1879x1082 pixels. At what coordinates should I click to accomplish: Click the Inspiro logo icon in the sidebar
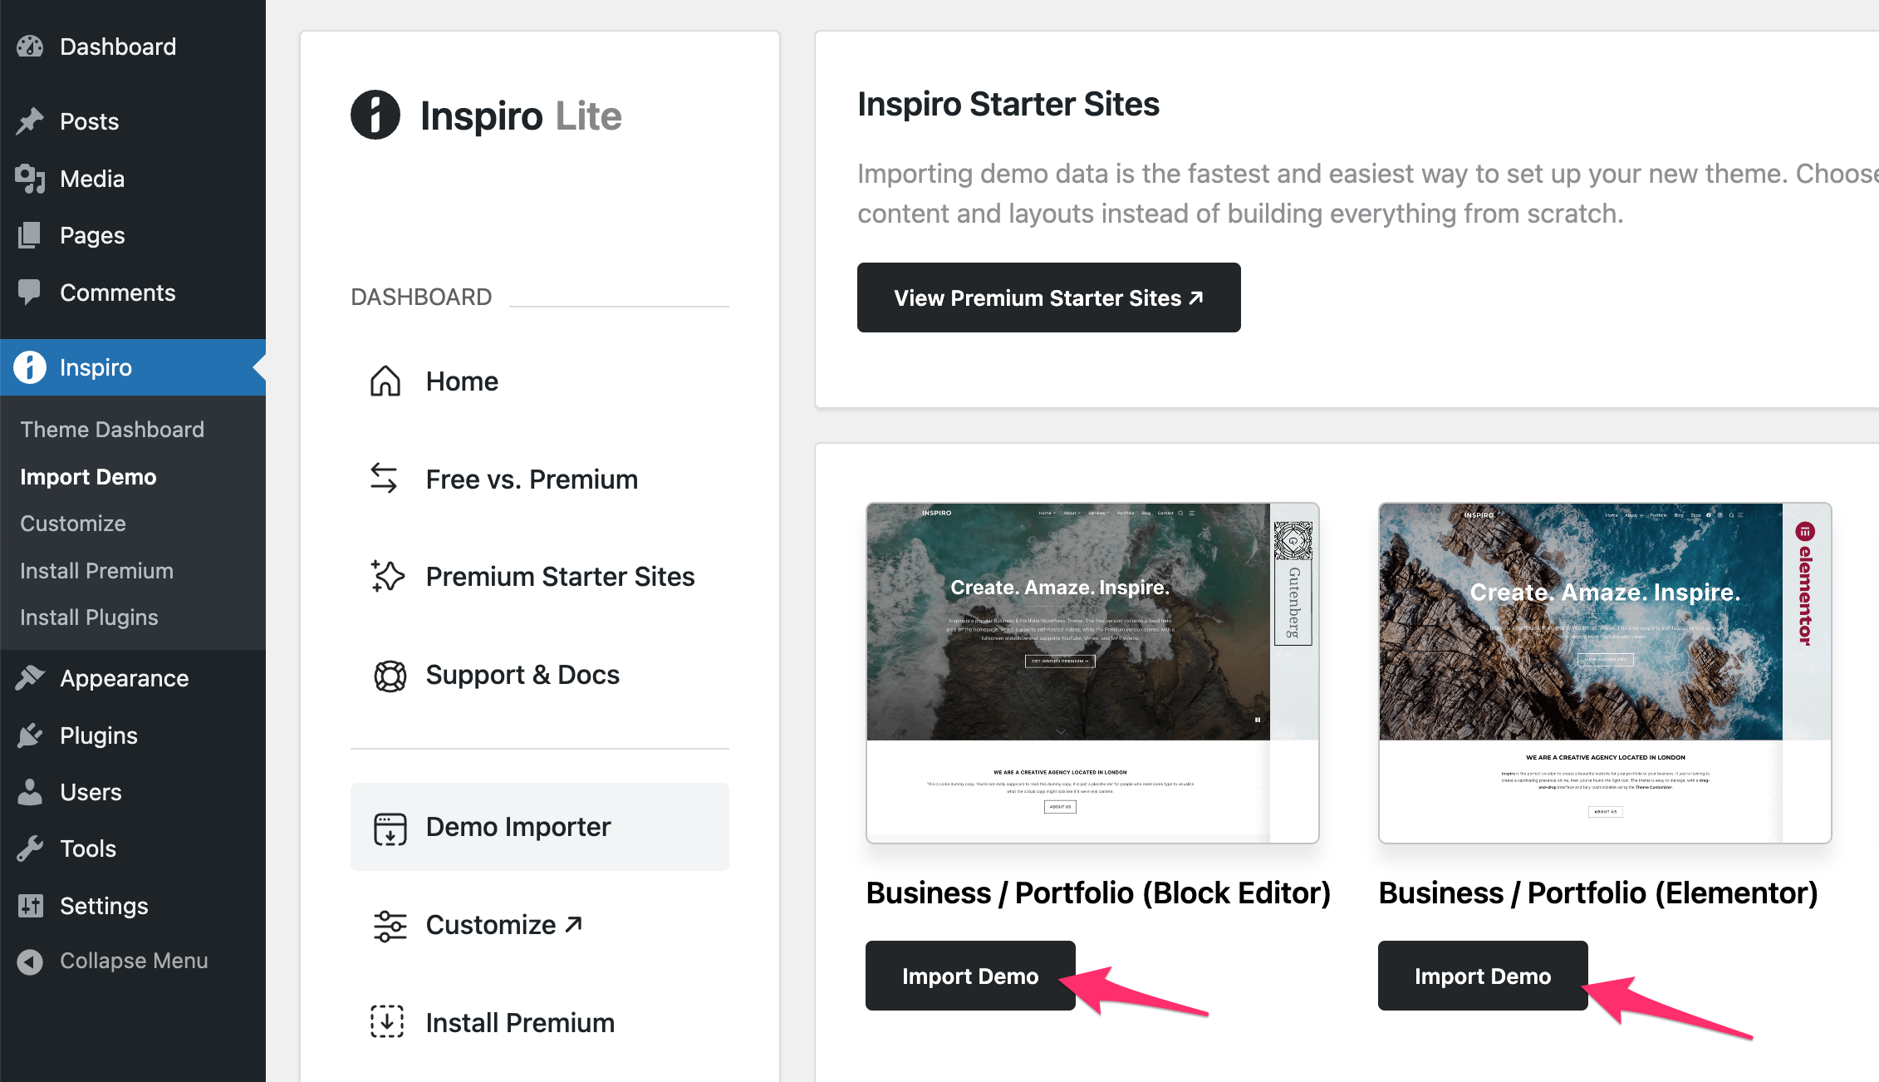click(30, 366)
